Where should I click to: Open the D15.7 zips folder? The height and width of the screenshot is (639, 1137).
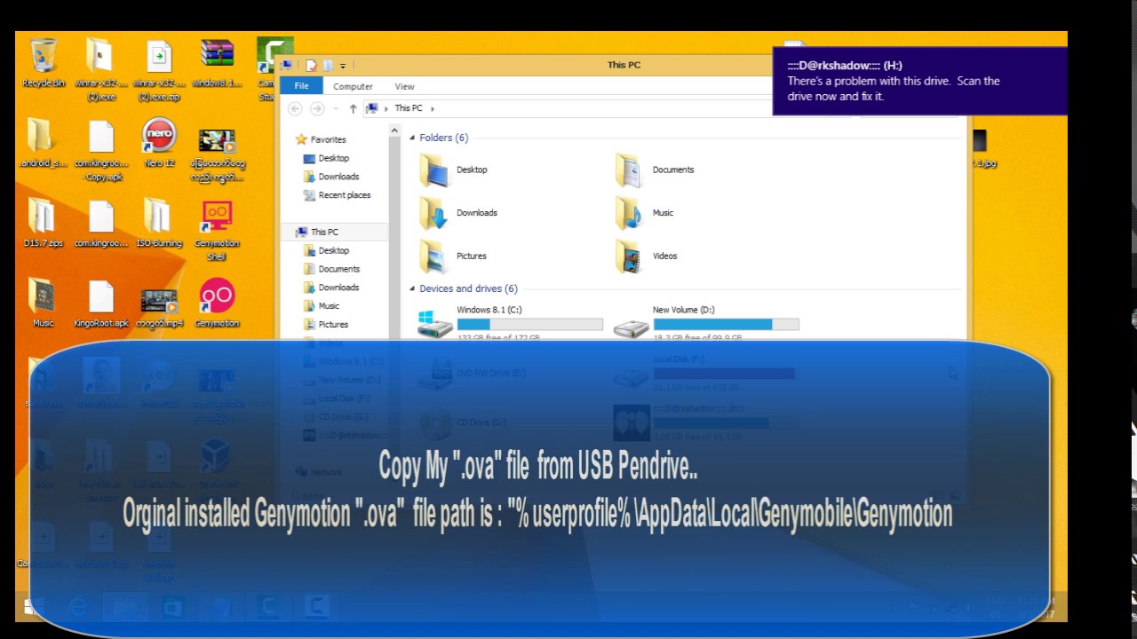44,223
